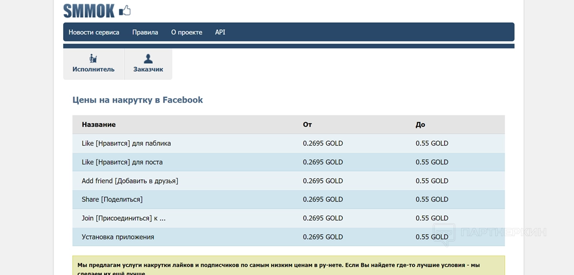
Task: Click the SMMOK logo text
Action: [x=89, y=11]
